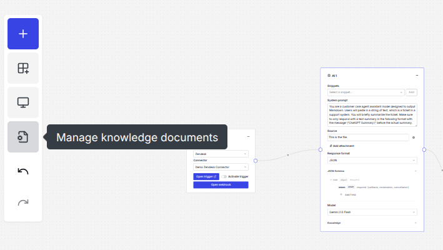Click Add Field in JSON schema
Screen dimensions: 443x250
350,194
